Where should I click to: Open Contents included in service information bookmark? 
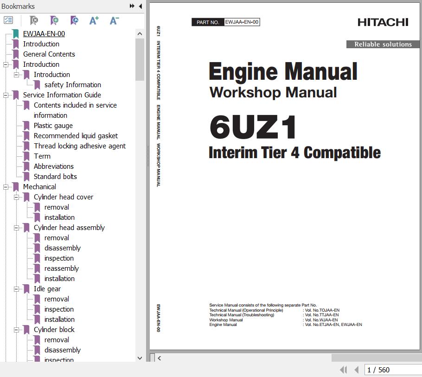point(75,110)
